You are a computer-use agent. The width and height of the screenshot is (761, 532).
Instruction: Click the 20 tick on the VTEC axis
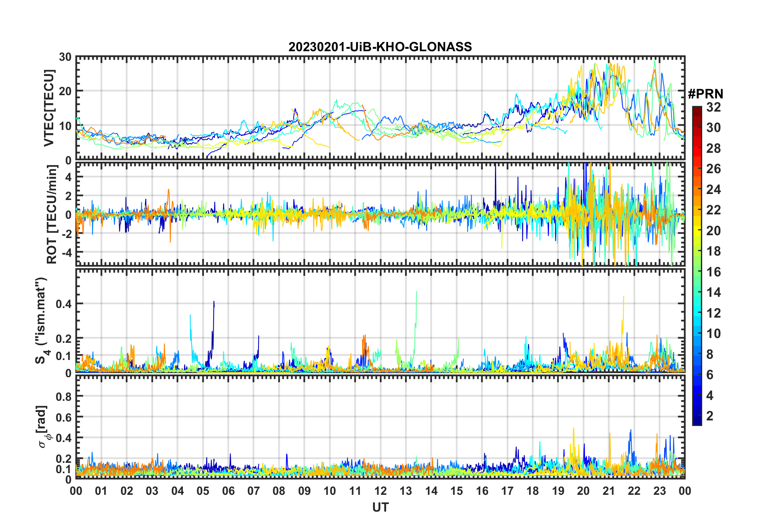(65, 91)
